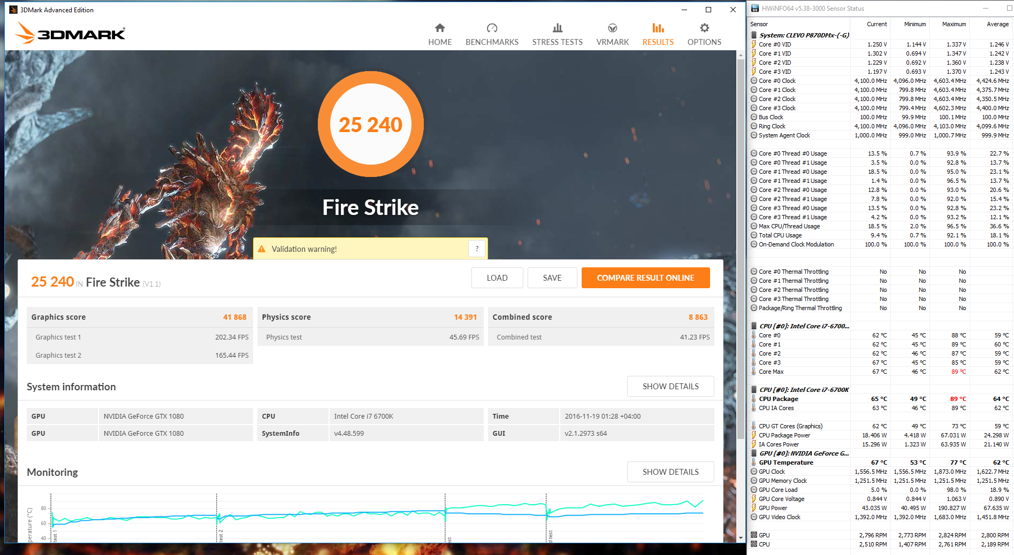Image resolution: width=1014 pixels, height=555 pixels.
Task: Click the Current column header in HWiNFO
Action: (x=876, y=24)
